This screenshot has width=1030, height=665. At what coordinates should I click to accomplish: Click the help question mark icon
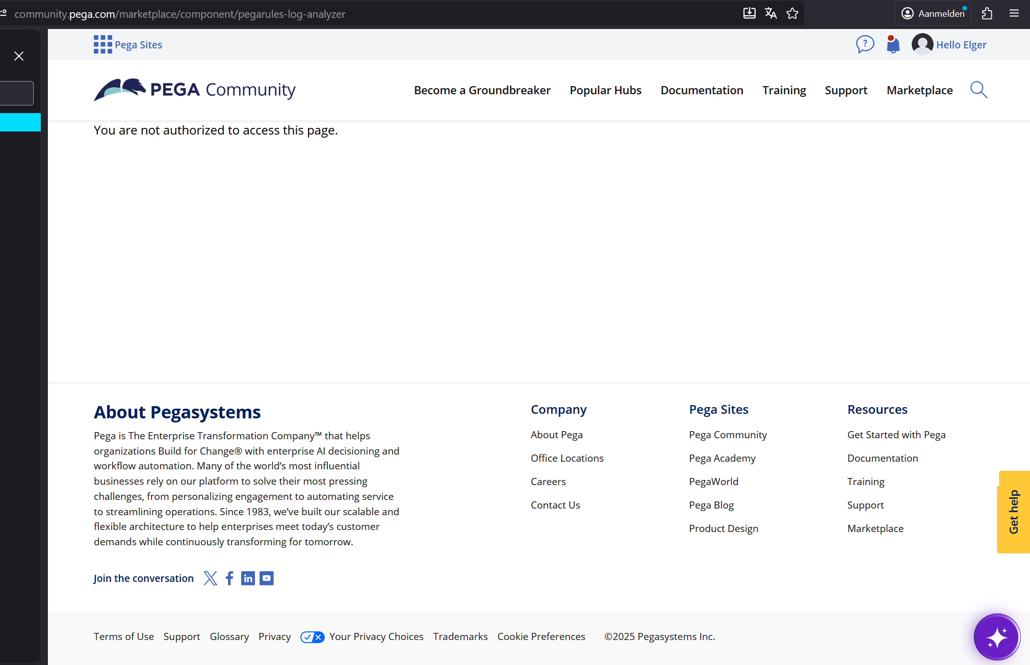(x=865, y=44)
